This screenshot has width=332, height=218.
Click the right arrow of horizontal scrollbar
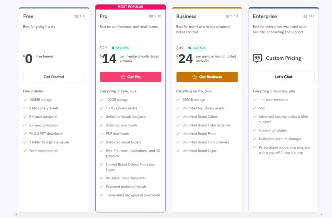coord(321,215)
